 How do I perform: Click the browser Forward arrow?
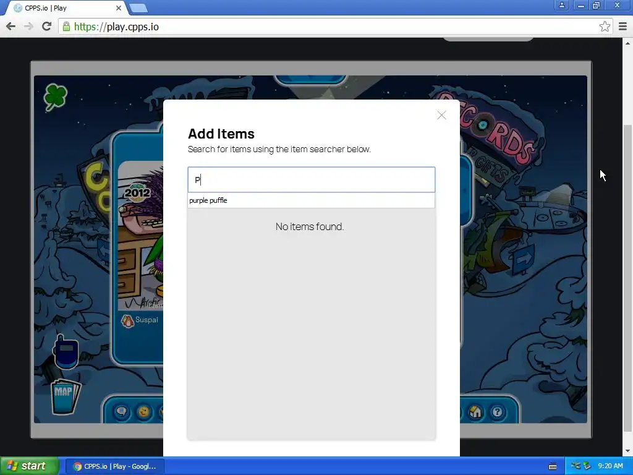point(28,26)
